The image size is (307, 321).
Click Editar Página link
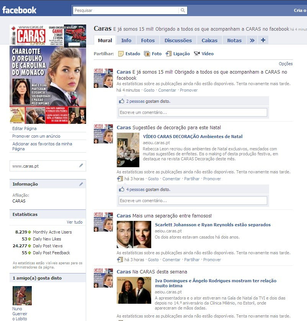(24, 128)
